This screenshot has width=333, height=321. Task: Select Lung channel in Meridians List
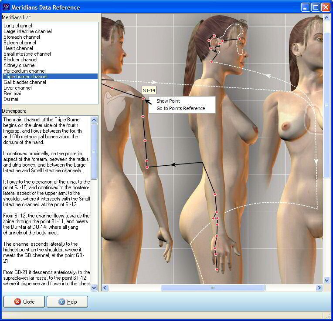coord(18,26)
